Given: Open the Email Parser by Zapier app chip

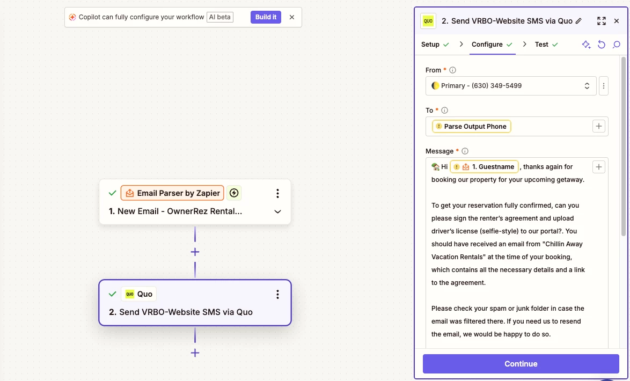Looking at the screenshot, I should click(172, 193).
